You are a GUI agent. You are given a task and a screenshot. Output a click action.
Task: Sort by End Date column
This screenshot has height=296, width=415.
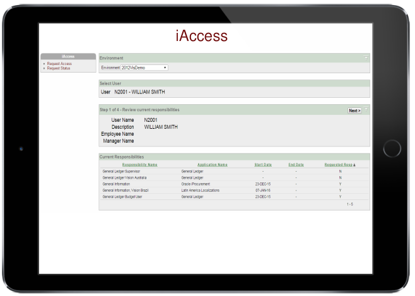pos(296,165)
